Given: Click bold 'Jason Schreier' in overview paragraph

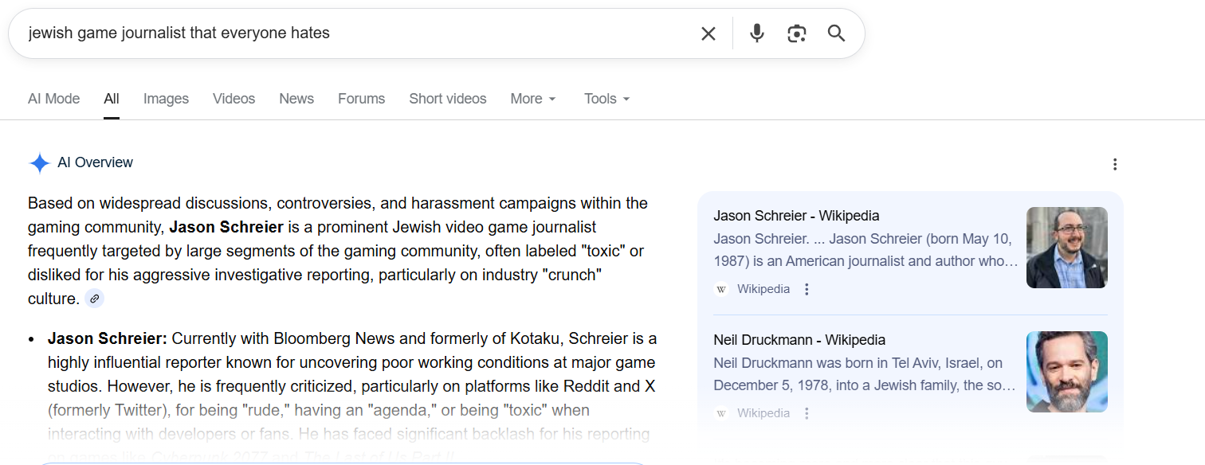Looking at the screenshot, I should pyautogui.click(x=226, y=227).
